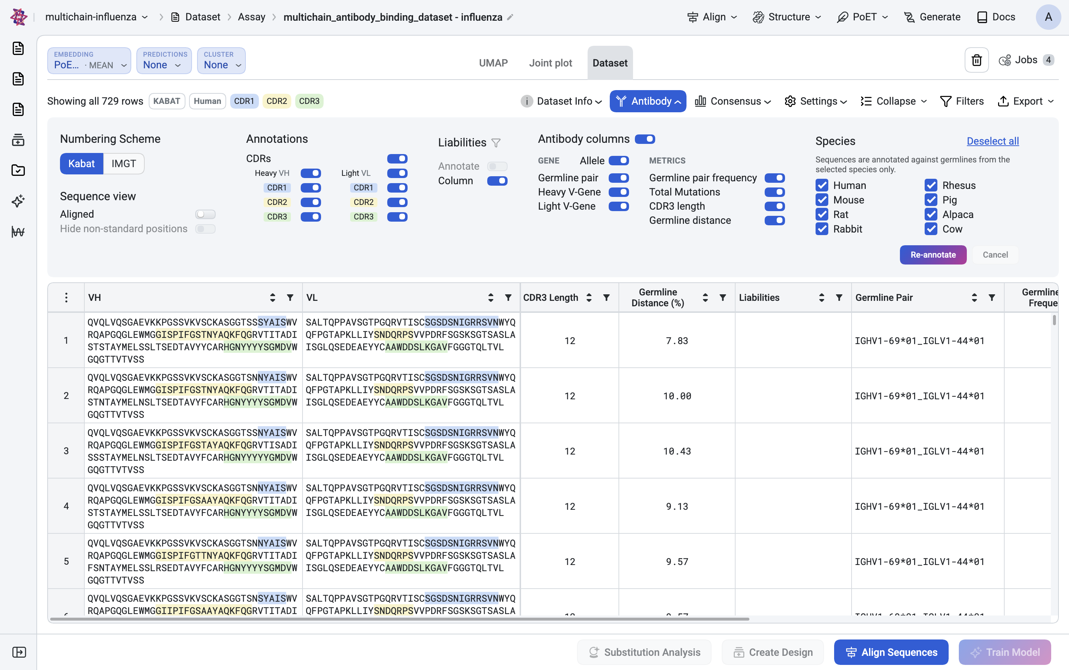This screenshot has height=670, width=1069.
Task: Toggle the Germline pair frequency switch
Action: pyautogui.click(x=774, y=178)
